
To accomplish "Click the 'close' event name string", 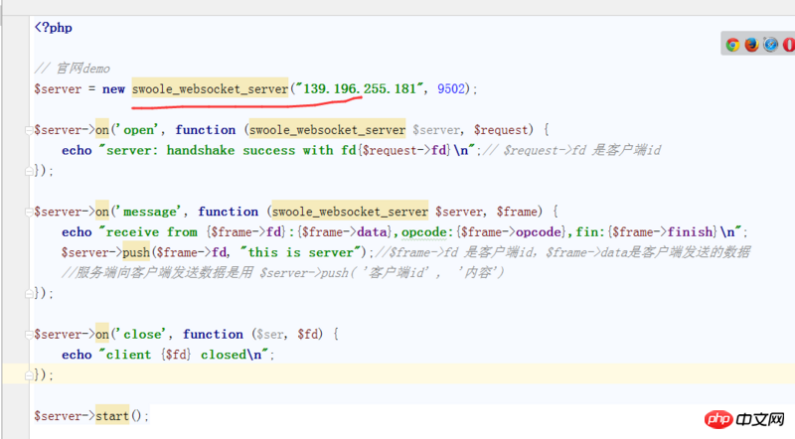I will coord(142,335).
